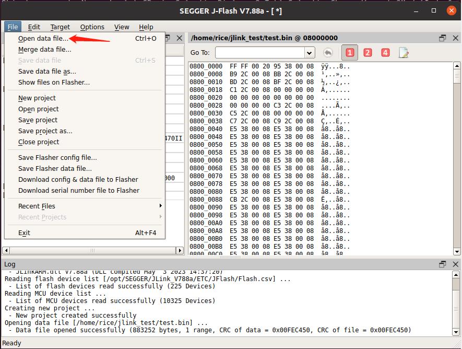This screenshot has width=462, height=349.
Task: Choose Download config & data file to Flasher
Action: pos(85,180)
